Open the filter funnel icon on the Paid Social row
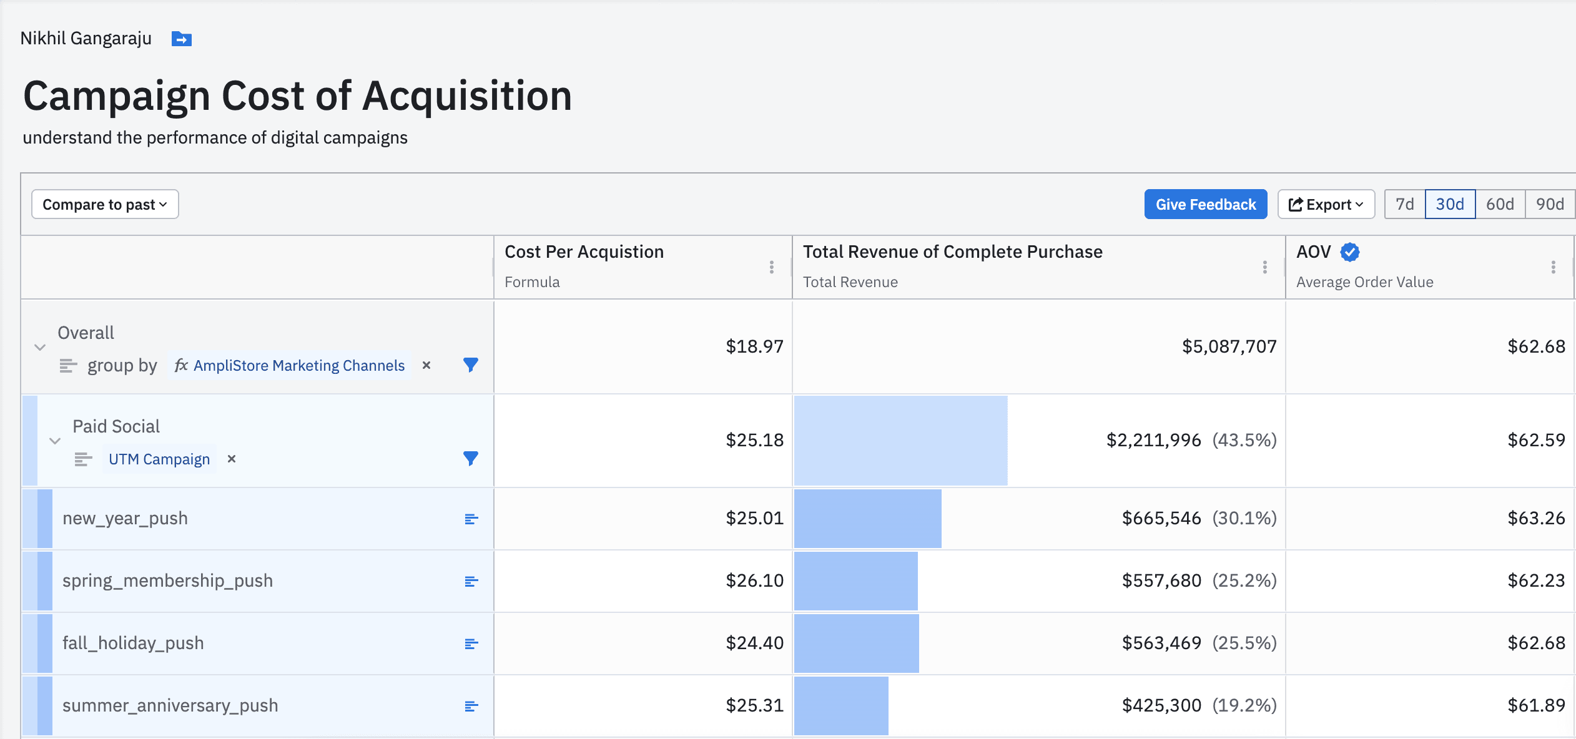This screenshot has width=1576, height=739. tap(471, 459)
